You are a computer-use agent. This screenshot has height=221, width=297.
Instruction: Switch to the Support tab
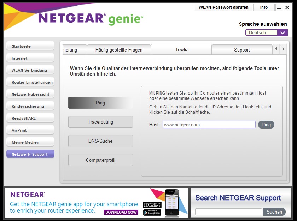242,50
